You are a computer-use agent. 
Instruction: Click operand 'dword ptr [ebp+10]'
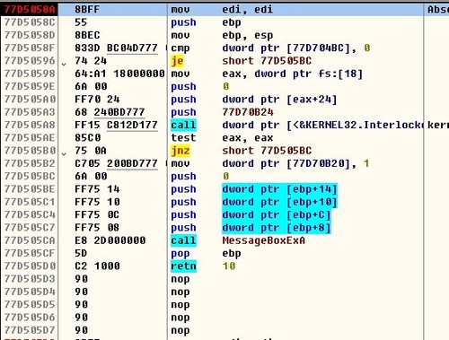click(x=279, y=202)
